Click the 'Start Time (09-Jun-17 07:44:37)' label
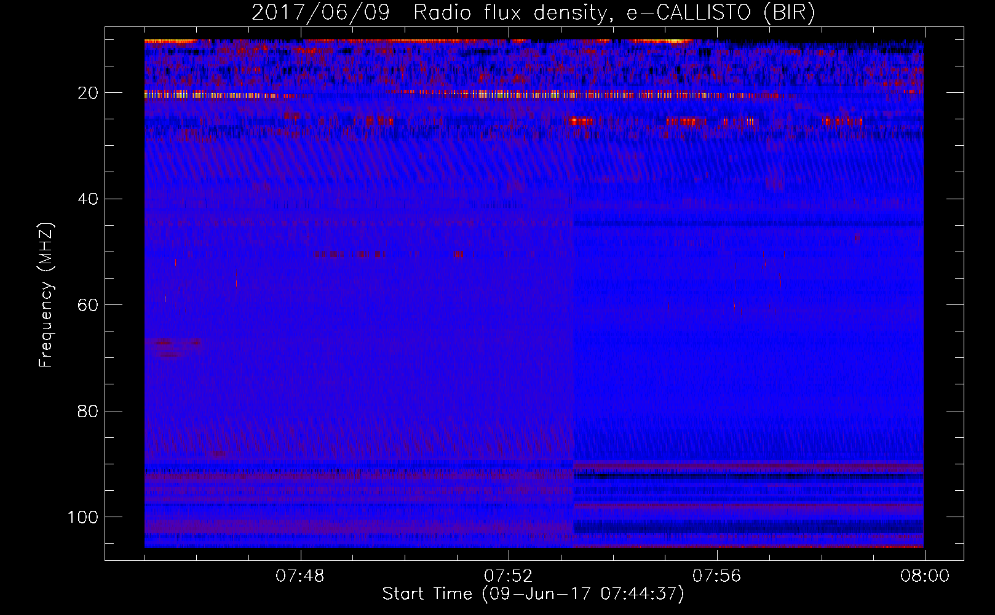The height and width of the screenshot is (615, 995). [x=533, y=594]
